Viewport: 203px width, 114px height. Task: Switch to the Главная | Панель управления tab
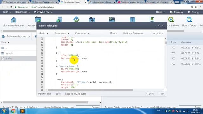[x=45, y=2]
